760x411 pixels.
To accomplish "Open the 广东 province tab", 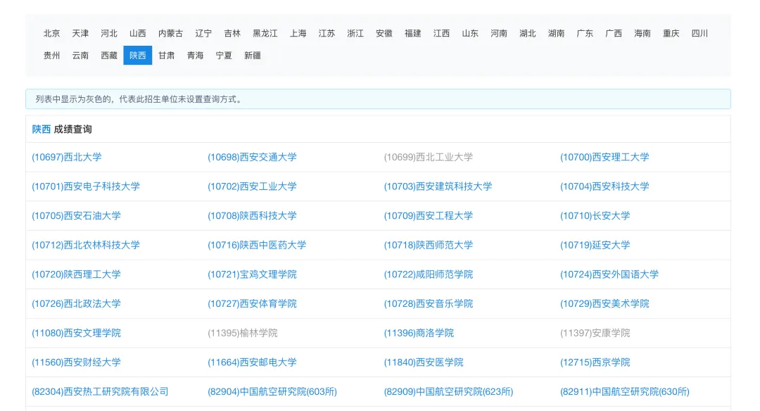I will pyautogui.click(x=585, y=34).
